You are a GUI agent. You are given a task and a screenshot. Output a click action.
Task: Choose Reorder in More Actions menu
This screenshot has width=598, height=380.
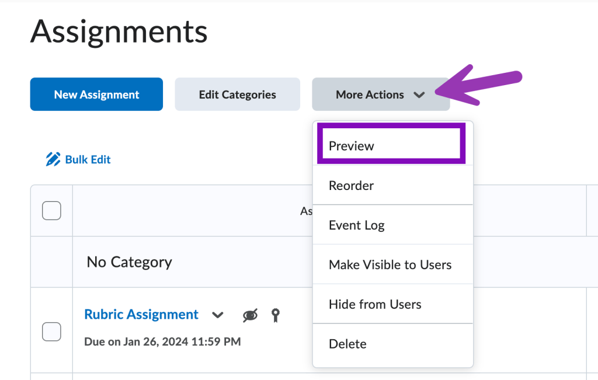click(392, 185)
